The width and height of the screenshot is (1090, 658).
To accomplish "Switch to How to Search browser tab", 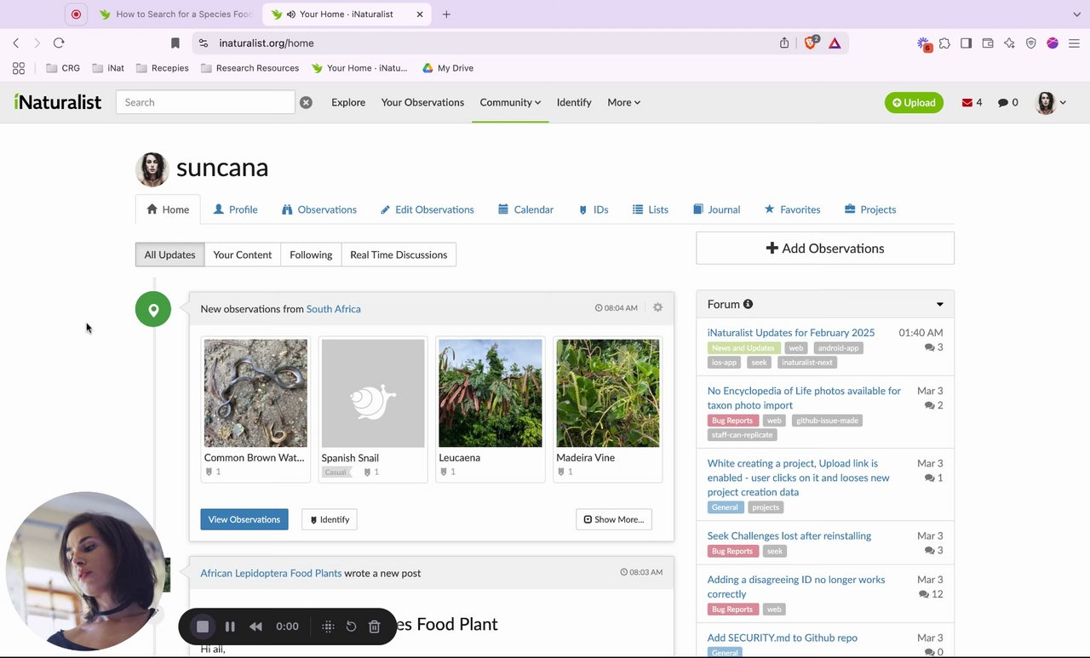I will [175, 14].
